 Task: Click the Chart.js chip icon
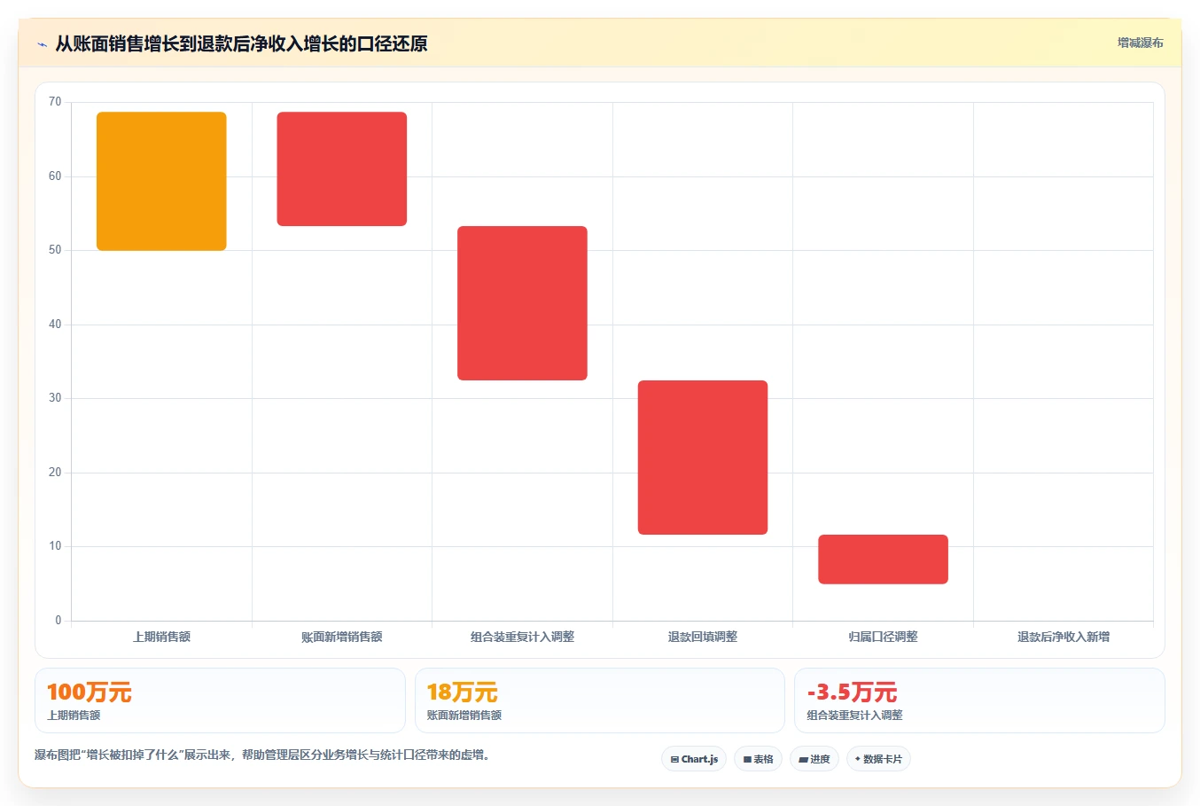tap(674, 759)
